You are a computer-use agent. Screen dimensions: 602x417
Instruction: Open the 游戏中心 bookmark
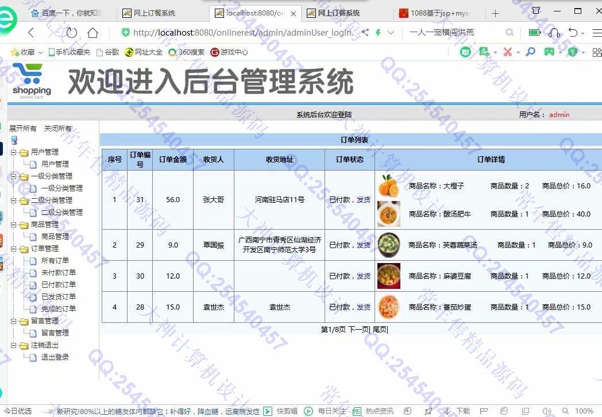[229, 52]
